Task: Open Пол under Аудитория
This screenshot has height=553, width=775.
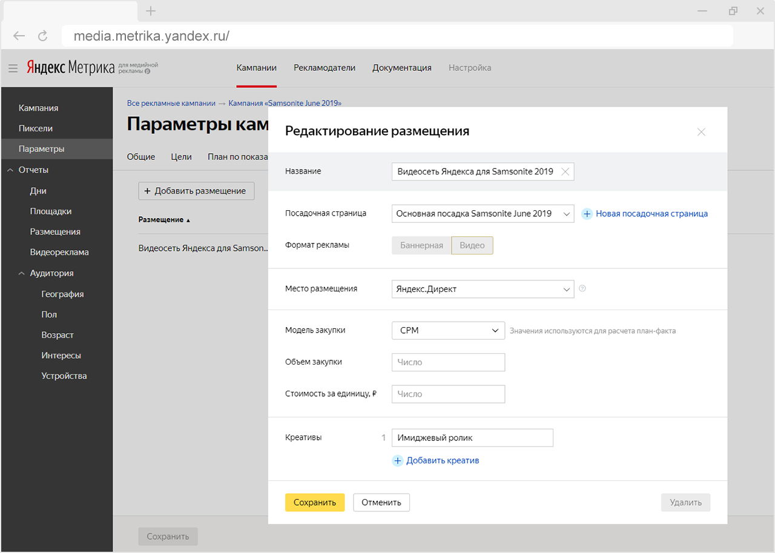Action: tap(49, 315)
